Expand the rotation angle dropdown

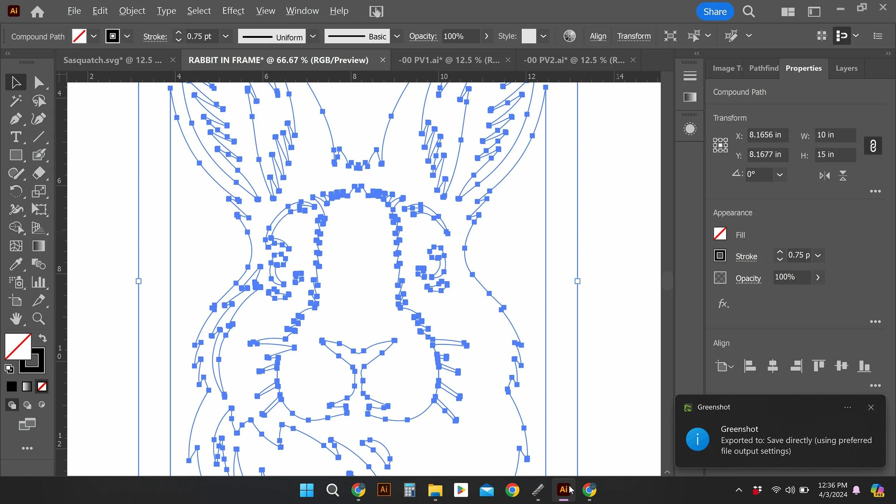point(780,175)
